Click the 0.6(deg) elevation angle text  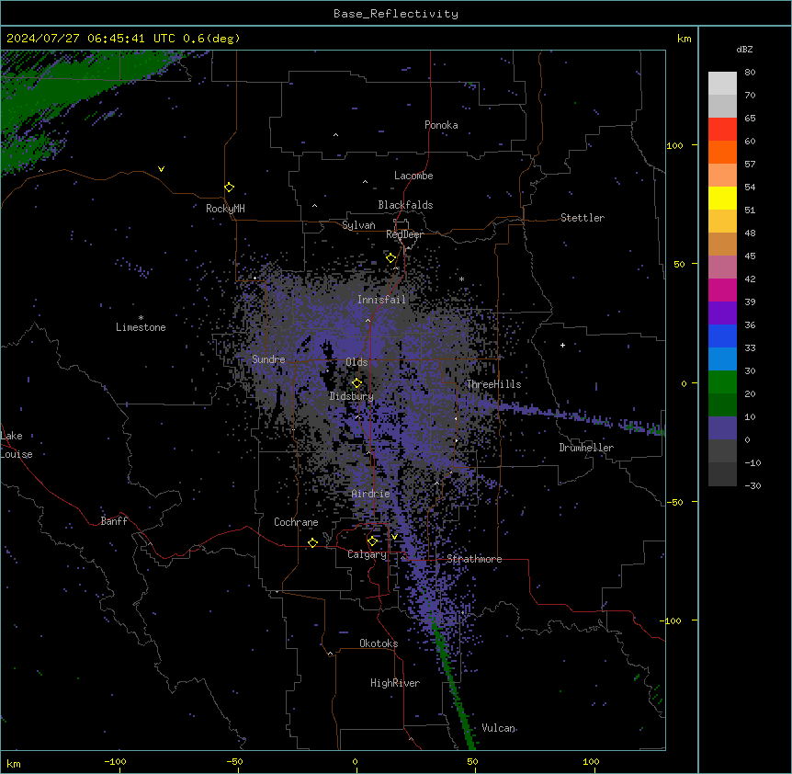[x=211, y=39]
